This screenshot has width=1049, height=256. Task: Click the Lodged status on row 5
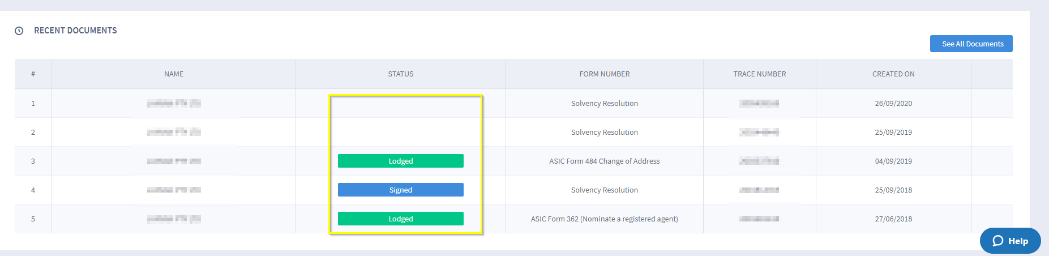(x=401, y=219)
